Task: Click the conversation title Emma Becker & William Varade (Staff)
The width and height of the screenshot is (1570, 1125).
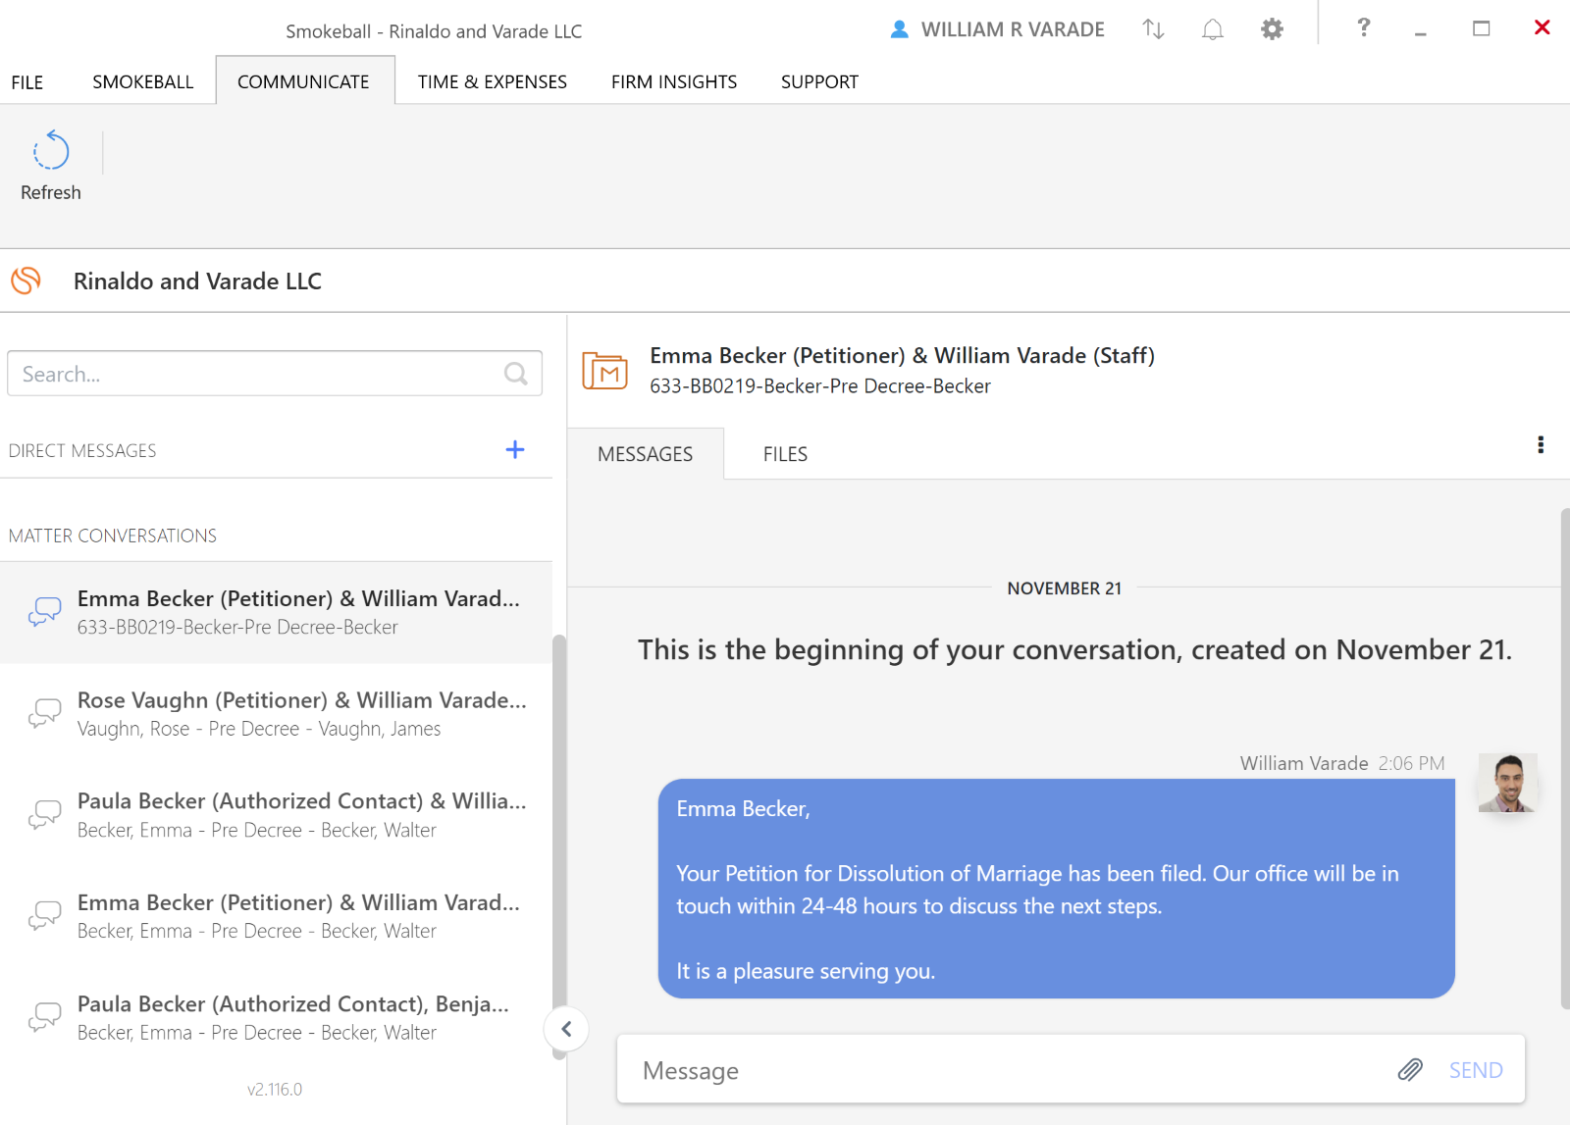Action: point(902,355)
